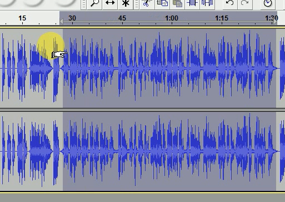
Task: Click the Copy audio icon
Action: coord(162,3)
